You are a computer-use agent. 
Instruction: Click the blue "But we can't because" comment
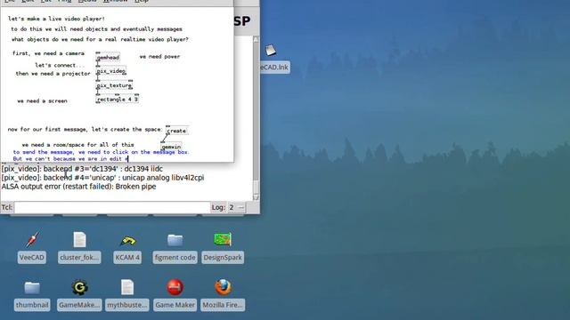(x=70, y=159)
